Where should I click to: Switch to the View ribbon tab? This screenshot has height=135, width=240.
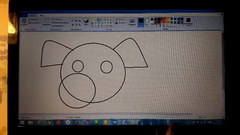(x=42, y=15)
